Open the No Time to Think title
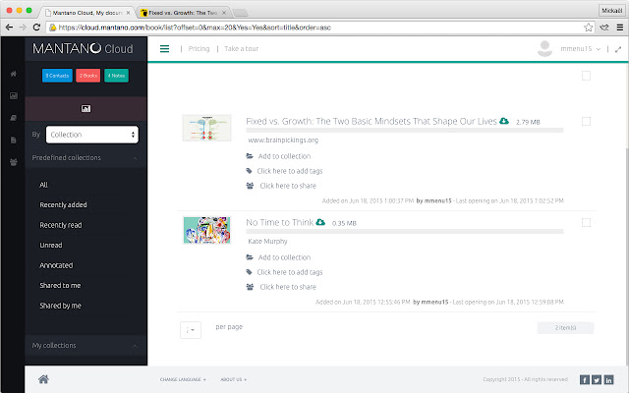The height and width of the screenshot is (393, 629). (279, 222)
